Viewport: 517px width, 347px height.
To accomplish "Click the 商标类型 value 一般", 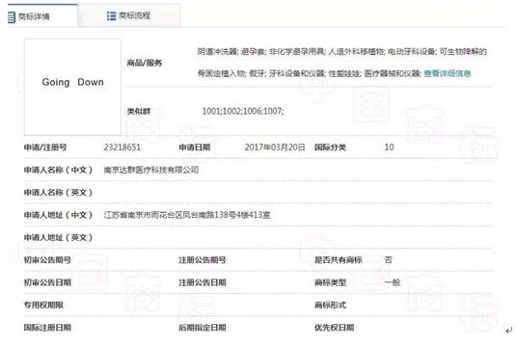I will pyautogui.click(x=393, y=282).
